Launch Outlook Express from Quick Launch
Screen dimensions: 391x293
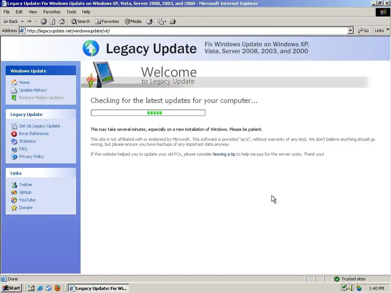tap(48, 288)
